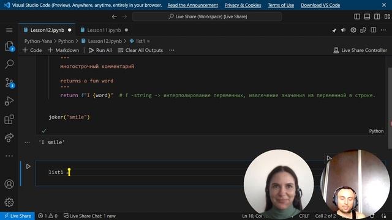392x220 pixels.
Task: Run the list1 cell
Action: [28, 166]
